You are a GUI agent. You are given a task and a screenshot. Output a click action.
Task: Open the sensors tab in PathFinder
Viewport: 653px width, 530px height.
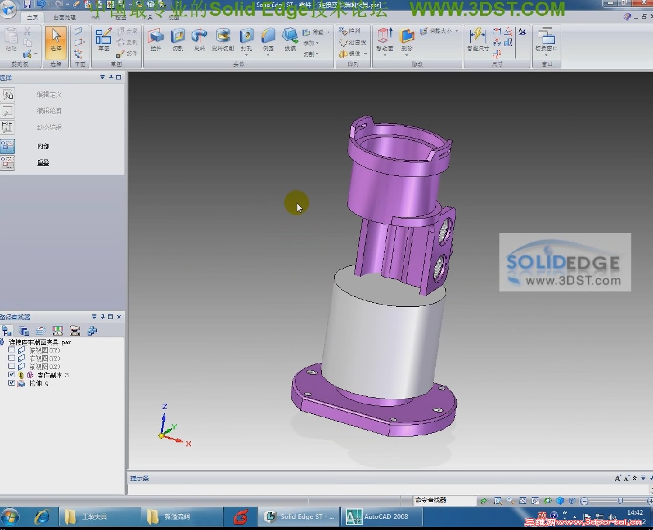(x=57, y=331)
